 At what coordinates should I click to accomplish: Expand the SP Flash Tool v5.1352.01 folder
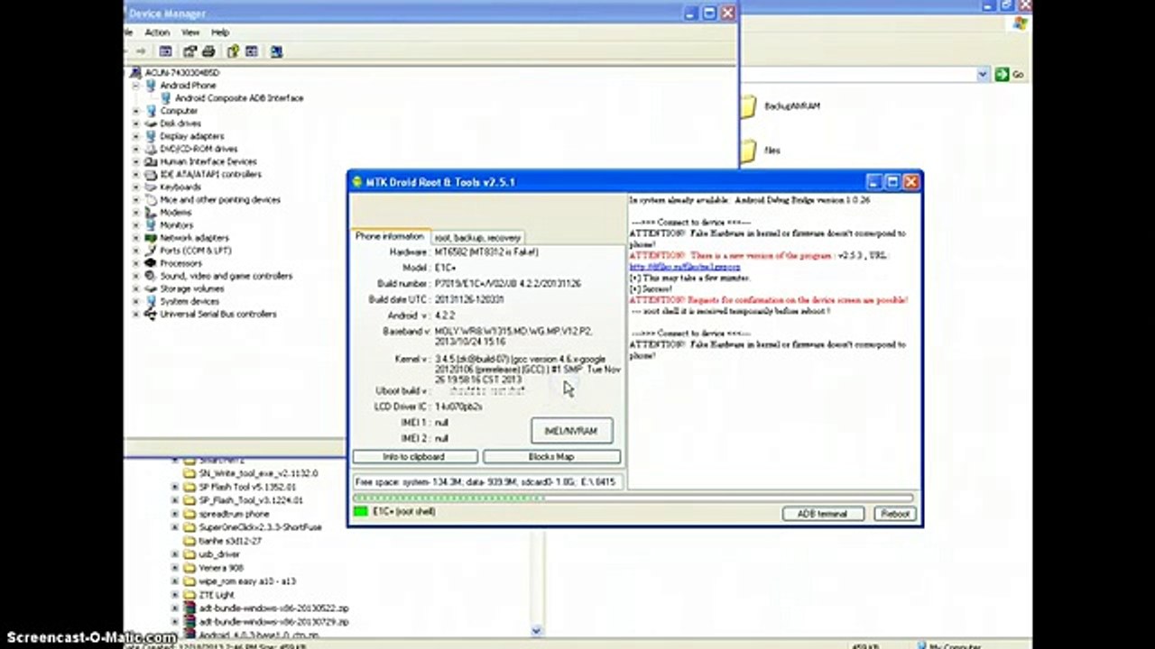click(x=175, y=487)
